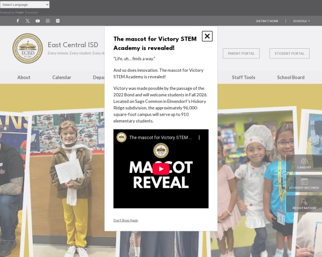The width and height of the screenshot is (322, 257).
Task: Open the video's three-dot options menu
Action: (x=199, y=138)
